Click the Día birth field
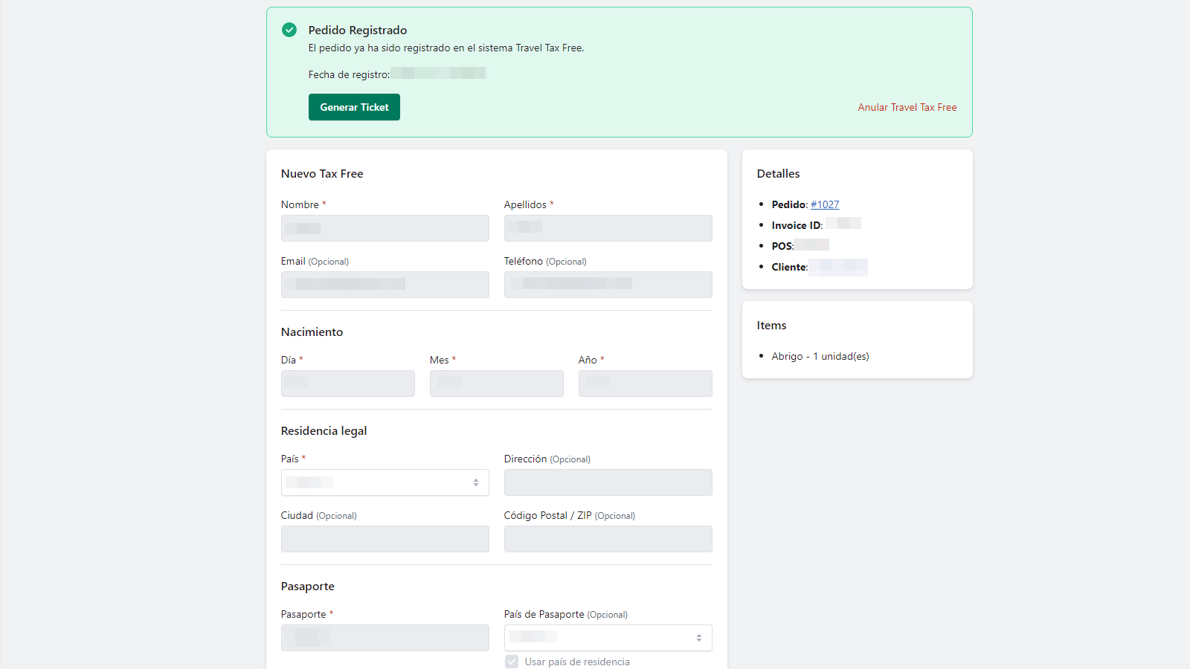The image size is (1190, 669). point(348,384)
